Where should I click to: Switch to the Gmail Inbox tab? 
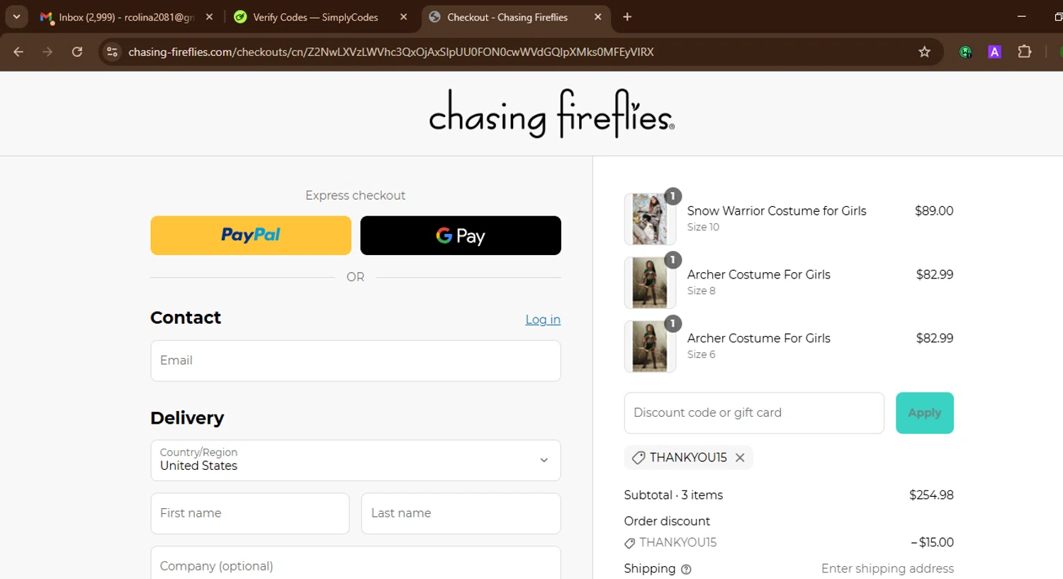click(x=126, y=17)
